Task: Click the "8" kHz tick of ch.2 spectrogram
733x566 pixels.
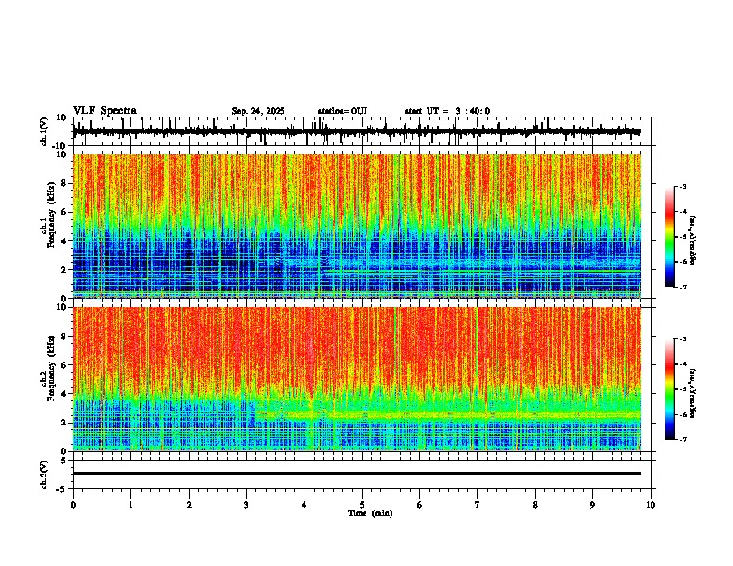Action: click(x=65, y=337)
